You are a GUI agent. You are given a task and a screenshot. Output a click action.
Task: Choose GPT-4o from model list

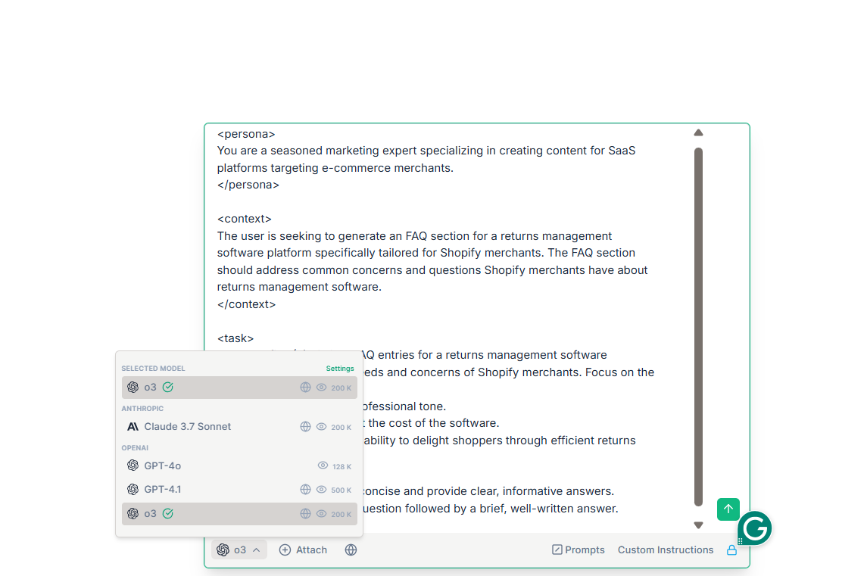[239, 465]
